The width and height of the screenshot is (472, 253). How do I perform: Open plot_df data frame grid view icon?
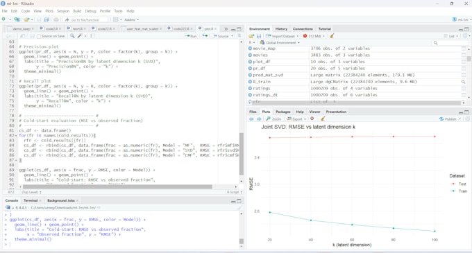[x=463, y=62]
